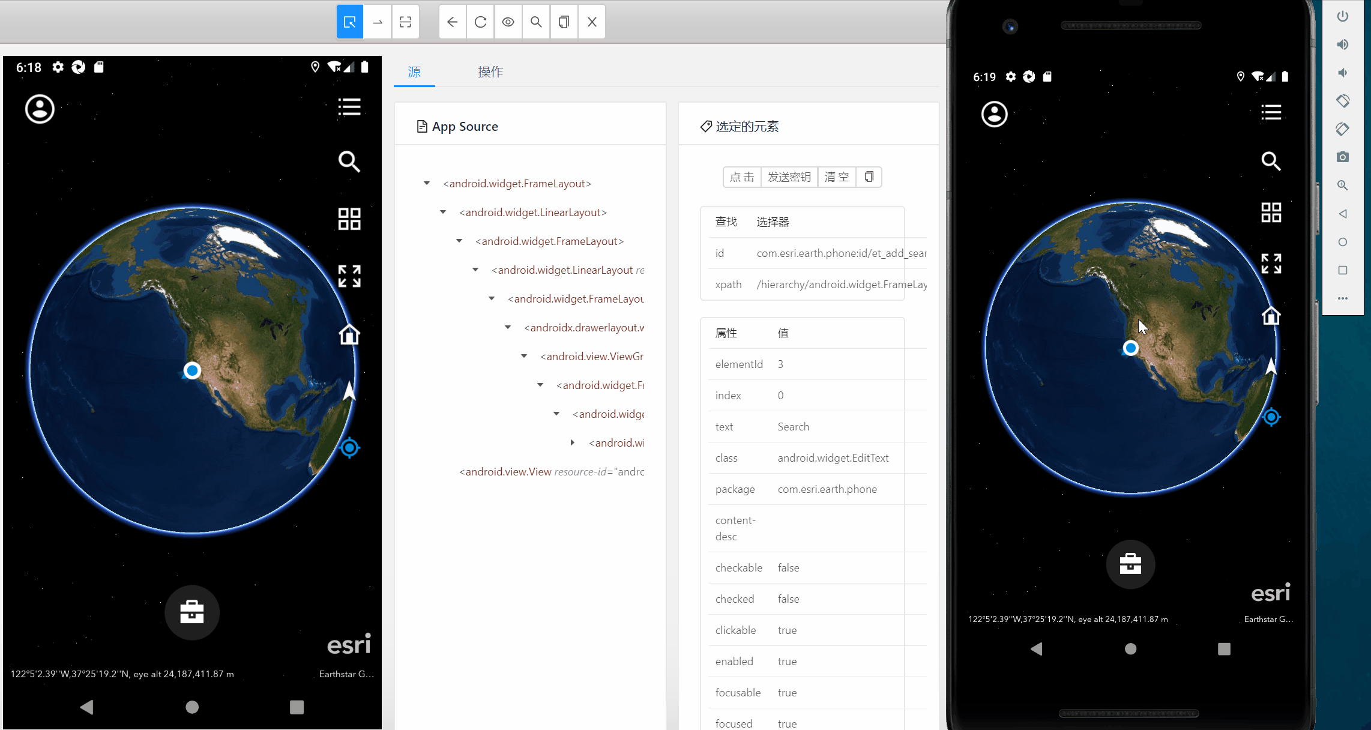The width and height of the screenshot is (1371, 730).
Task: Open the list menu on emulator phone
Action: (x=1271, y=112)
